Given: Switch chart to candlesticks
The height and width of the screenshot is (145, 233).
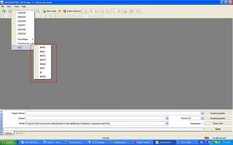Looking at the screenshot, I should (x=91, y=11).
